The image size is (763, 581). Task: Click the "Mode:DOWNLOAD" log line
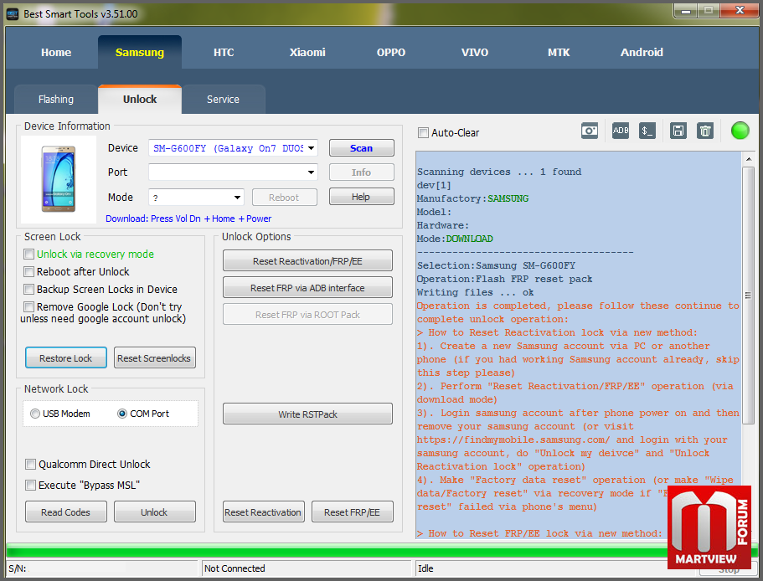[455, 239]
